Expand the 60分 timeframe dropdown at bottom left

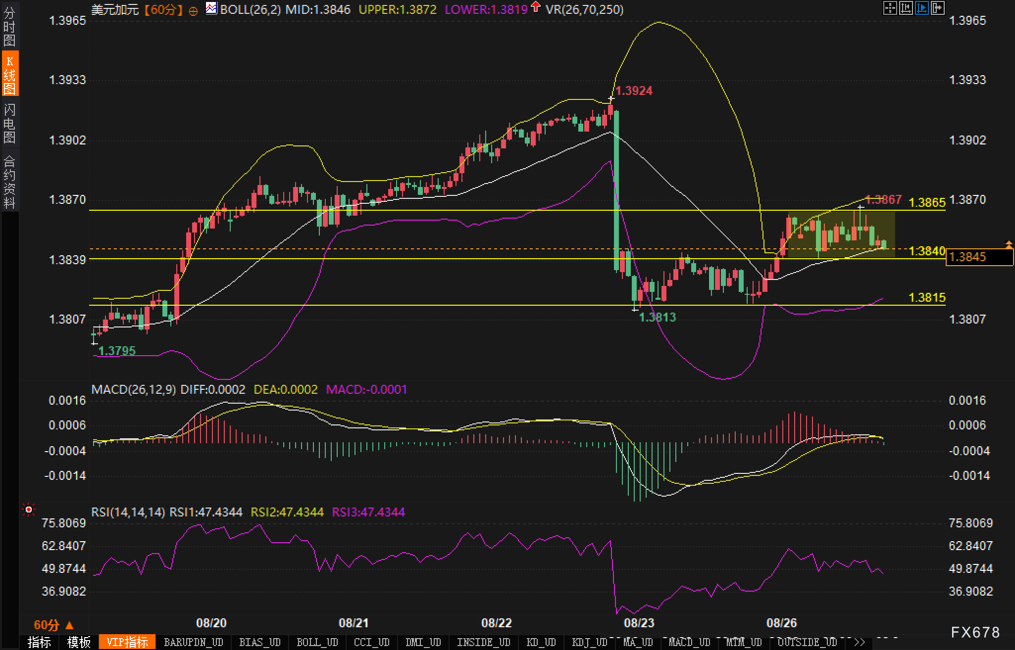coord(53,625)
